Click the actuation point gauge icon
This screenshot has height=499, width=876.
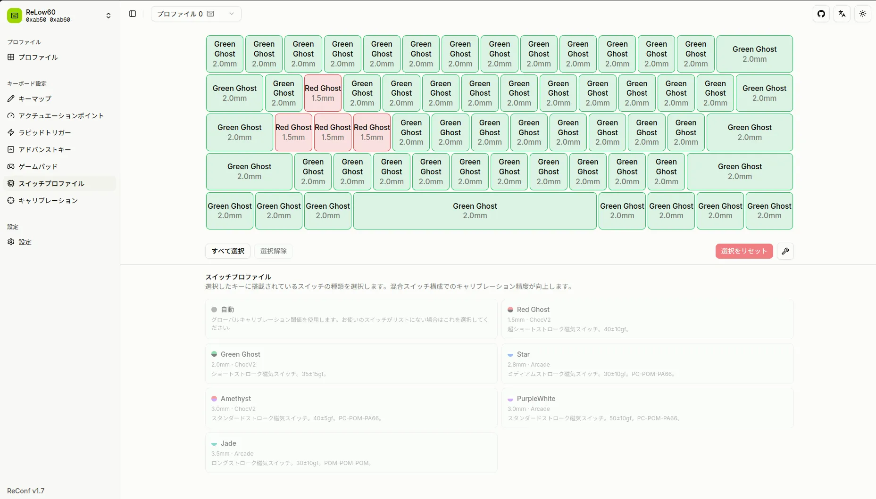[11, 115]
